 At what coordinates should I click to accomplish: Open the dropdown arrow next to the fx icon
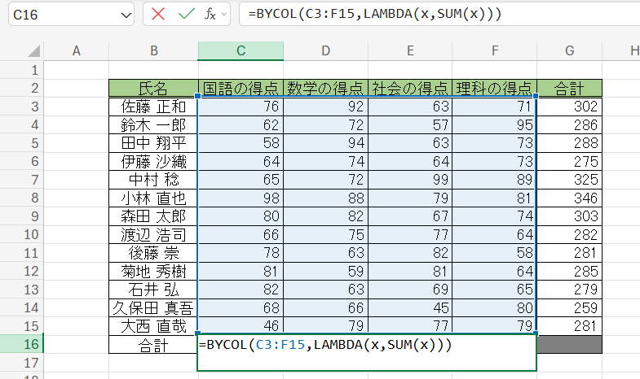pos(224,15)
